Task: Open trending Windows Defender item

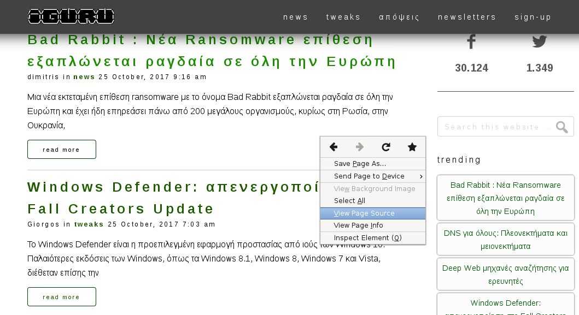Action: (506, 304)
